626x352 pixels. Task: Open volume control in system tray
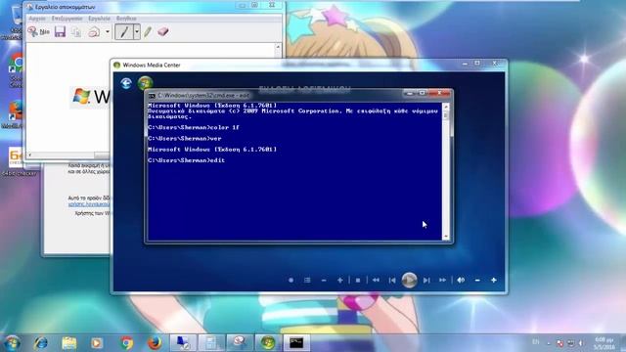(581, 343)
